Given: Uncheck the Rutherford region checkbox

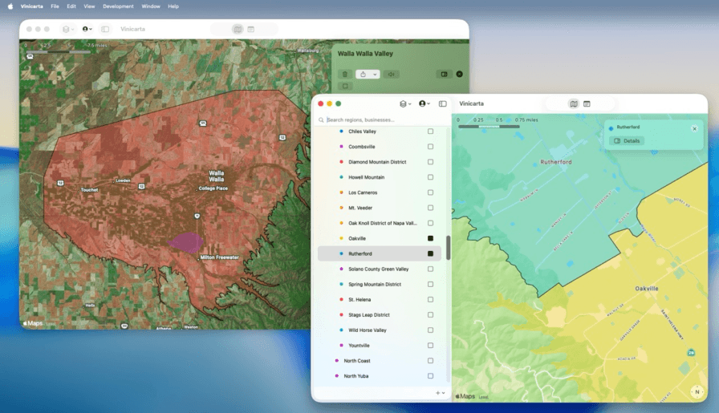Looking at the screenshot, I should pos(430,253).
